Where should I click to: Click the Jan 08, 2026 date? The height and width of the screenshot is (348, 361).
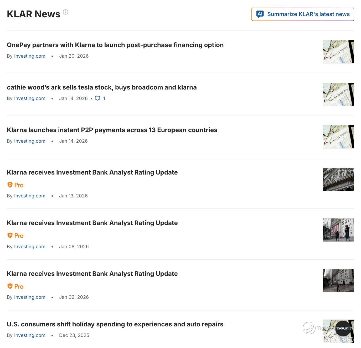coord(74,247)
